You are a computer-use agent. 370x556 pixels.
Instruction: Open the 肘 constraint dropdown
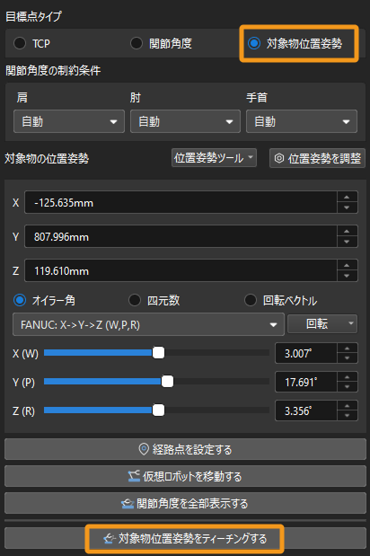coord(185,121)
